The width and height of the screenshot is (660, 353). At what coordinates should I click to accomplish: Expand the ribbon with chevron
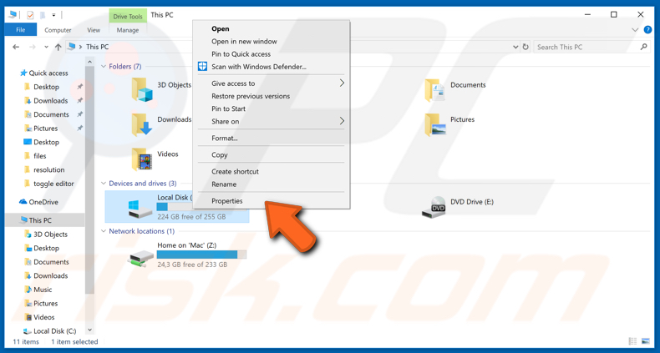click(635, 29)
